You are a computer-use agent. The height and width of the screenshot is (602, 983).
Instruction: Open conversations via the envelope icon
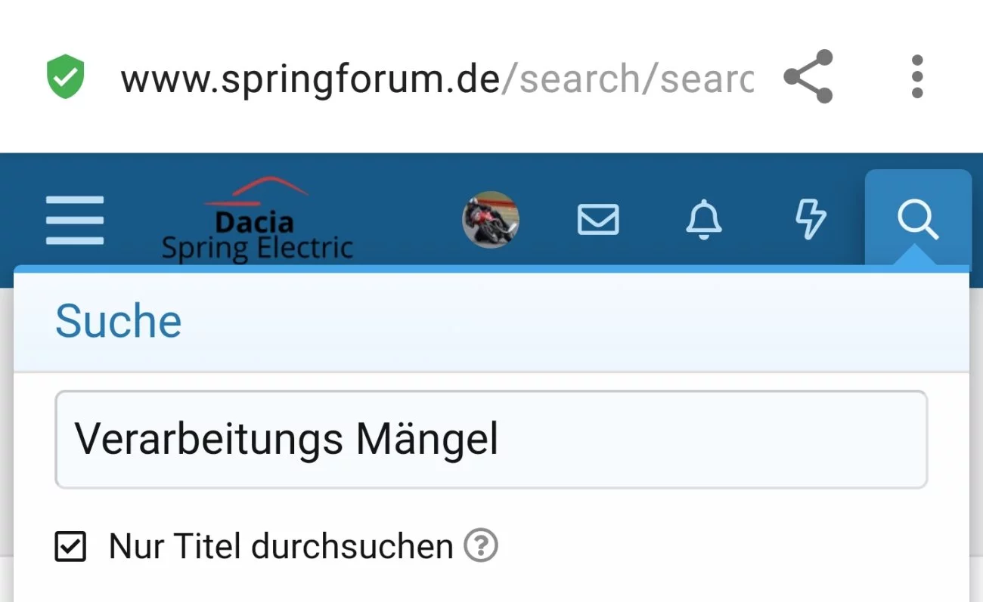coord(598,220)
